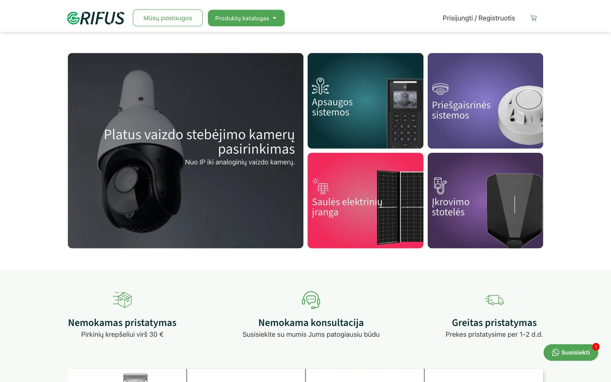Click the headset chat icon above Nemokama konsultacija
Image resolution: width=611 pixels, height=382 pixels.
pyautogui.click(x=311, y=300)
